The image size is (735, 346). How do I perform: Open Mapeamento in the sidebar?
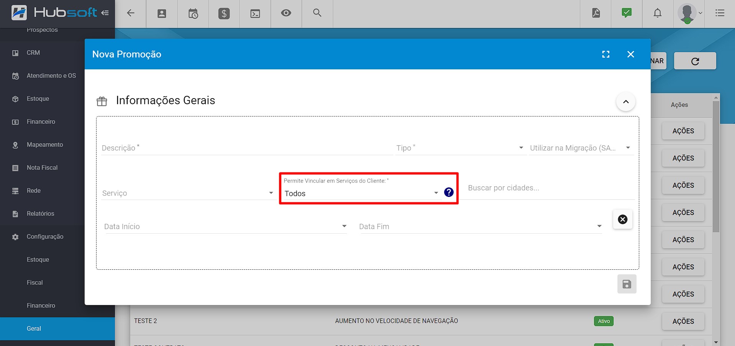click(x=45, y=145)
